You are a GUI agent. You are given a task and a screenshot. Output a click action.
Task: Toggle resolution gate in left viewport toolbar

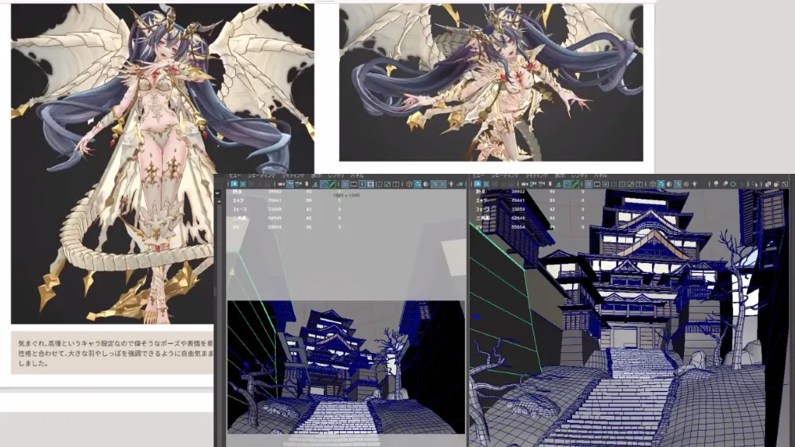click(x=362, y=184)
